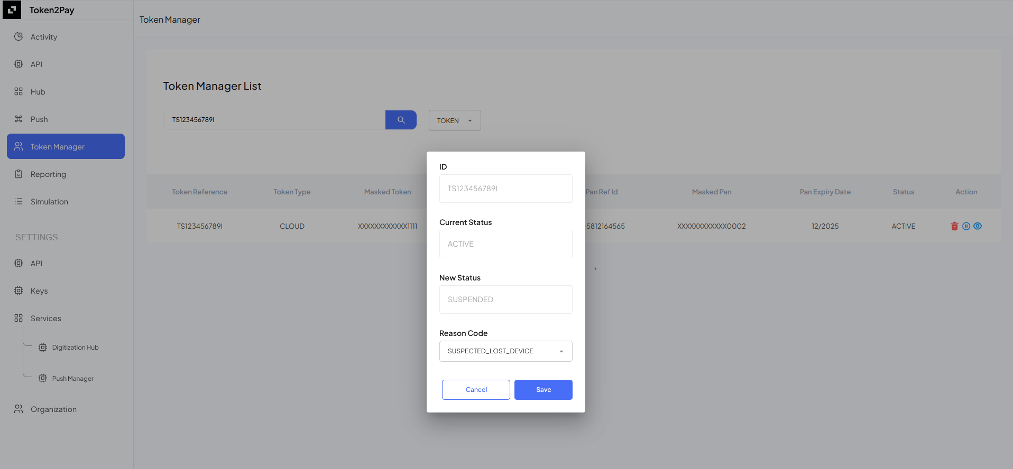Open the TOKEN filter dropdown
This screenshot has width=1013, height=469.
tap(455, 120)
